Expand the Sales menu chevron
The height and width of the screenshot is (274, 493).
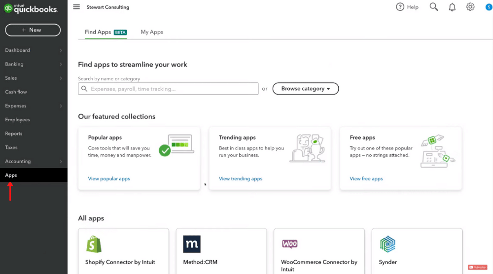(61, 78)
